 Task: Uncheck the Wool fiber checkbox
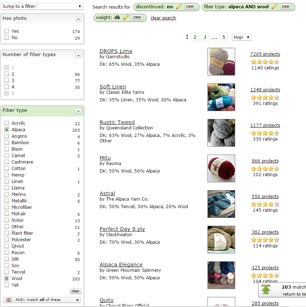pyautogui.click(x=7, y=278)
